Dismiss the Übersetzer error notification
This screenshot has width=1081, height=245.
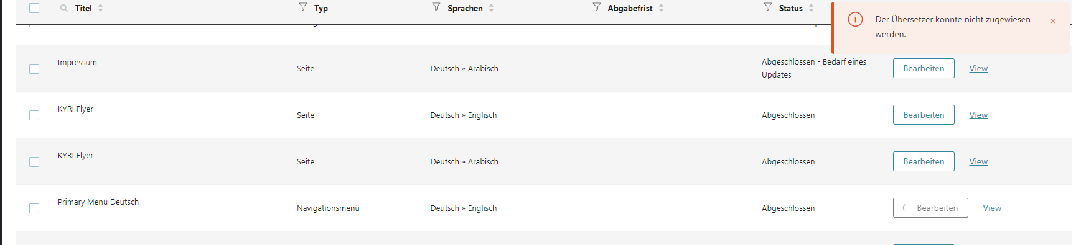coord(1053,21)
